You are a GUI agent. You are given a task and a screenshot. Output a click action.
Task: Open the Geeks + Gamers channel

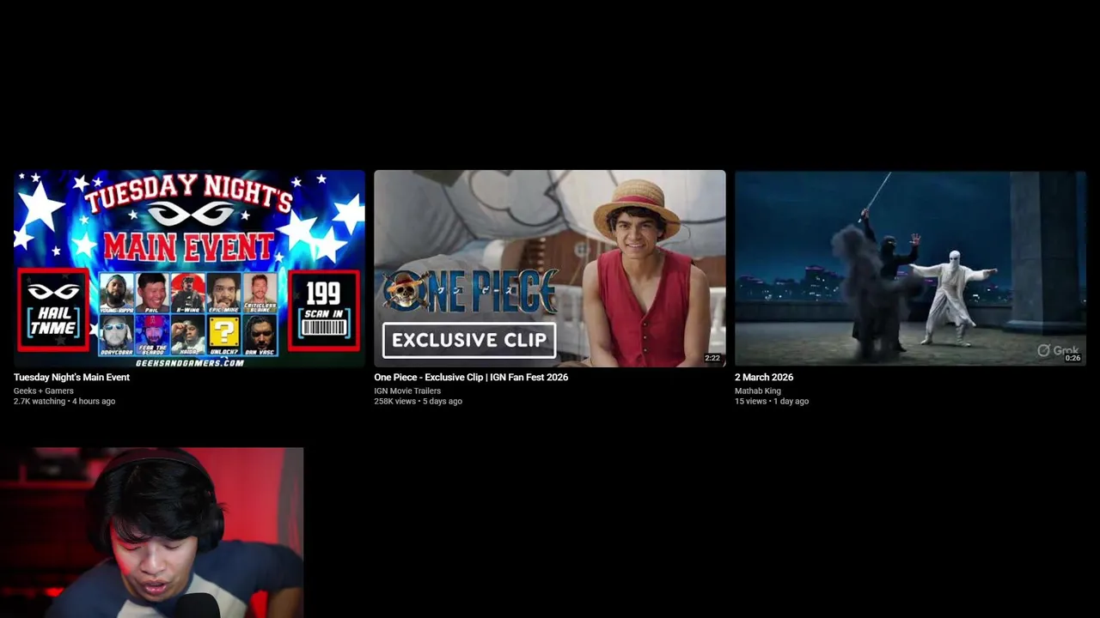44,391
